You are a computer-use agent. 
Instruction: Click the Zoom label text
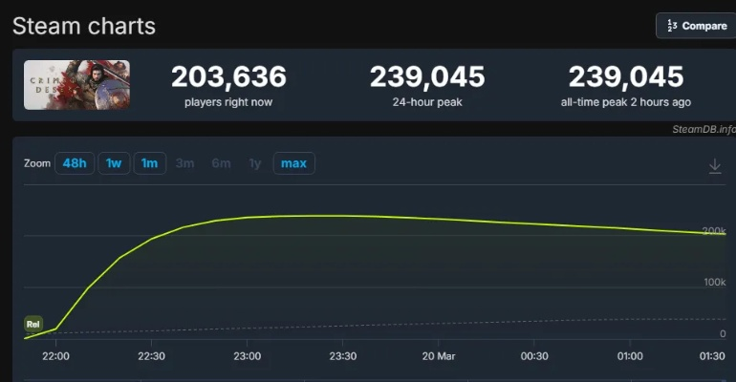pos(37,163)
